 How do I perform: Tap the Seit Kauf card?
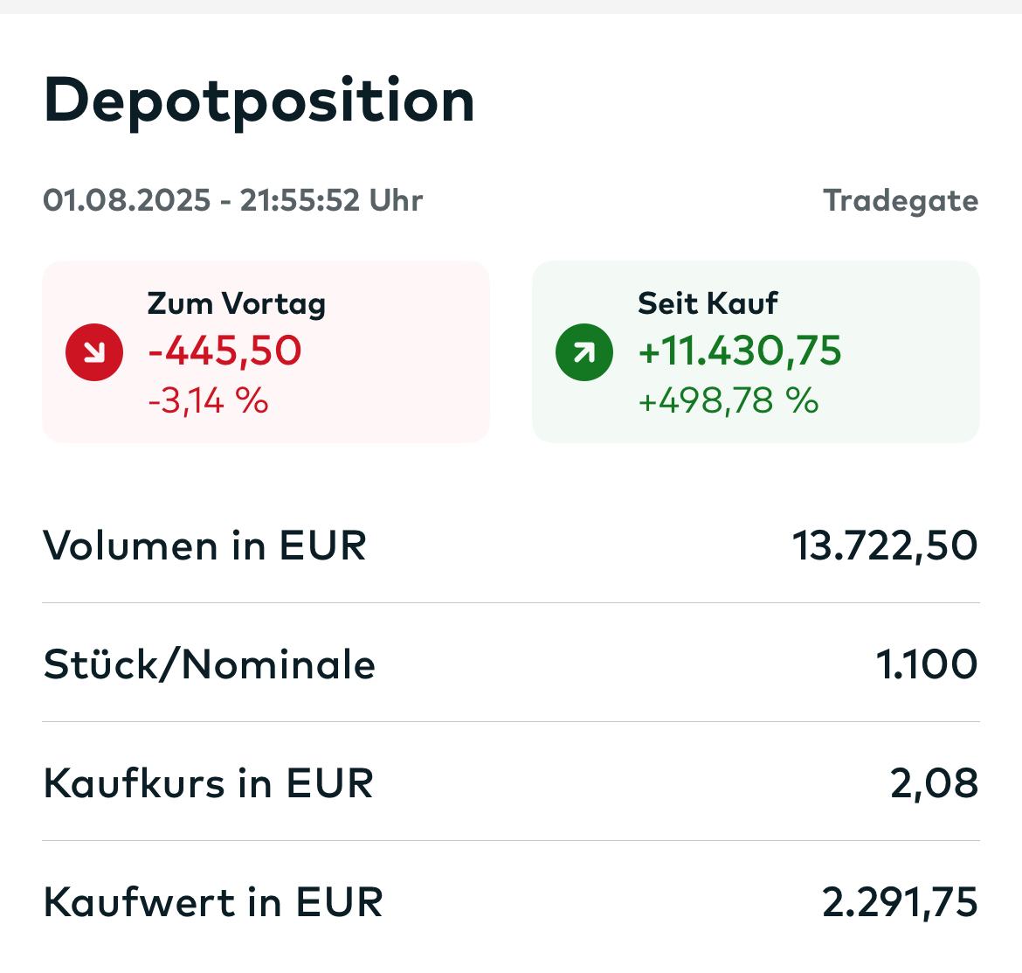pyautogui.click(x=756, y=351)
